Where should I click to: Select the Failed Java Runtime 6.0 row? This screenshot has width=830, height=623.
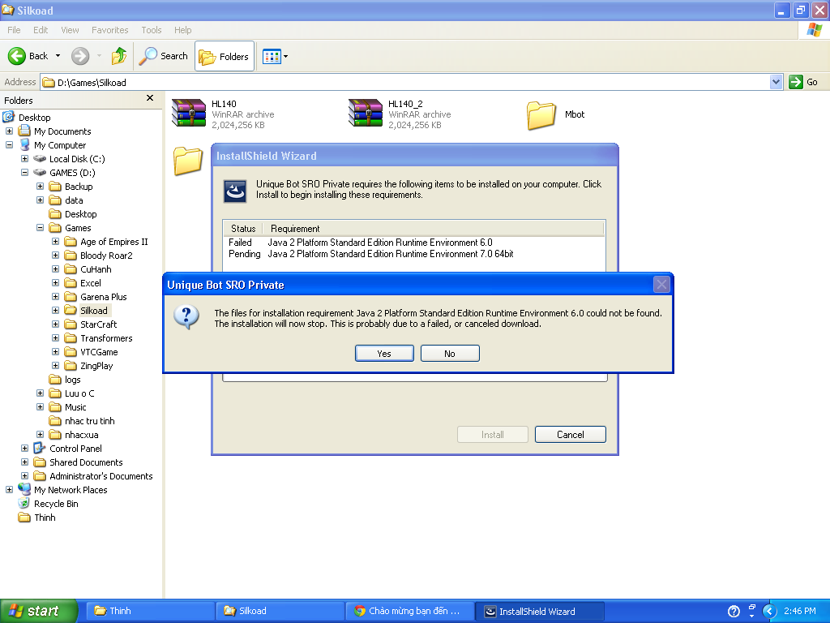(x=414, y=242)
